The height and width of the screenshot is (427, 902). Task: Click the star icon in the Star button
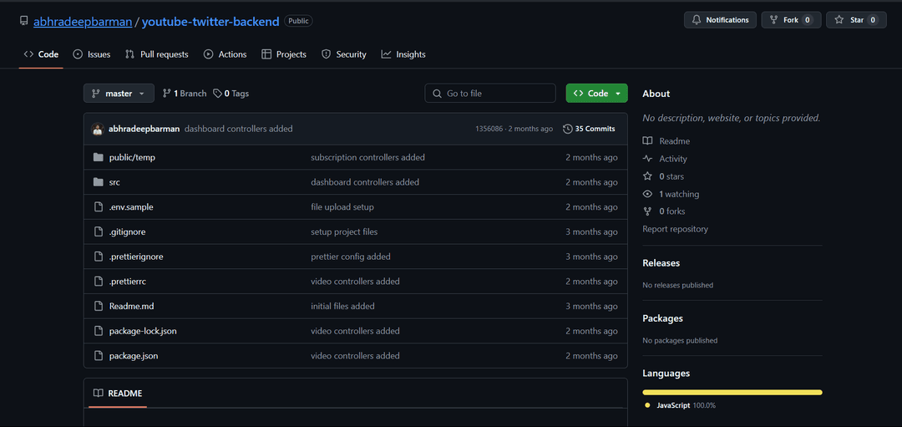tap(840, 20)
